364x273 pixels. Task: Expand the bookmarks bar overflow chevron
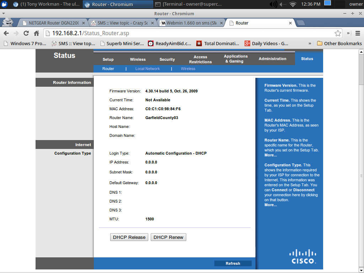310,43
